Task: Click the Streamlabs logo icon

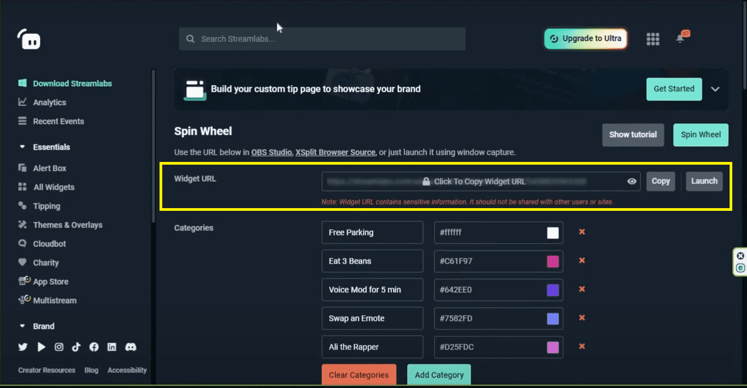Action: [28, 39]
